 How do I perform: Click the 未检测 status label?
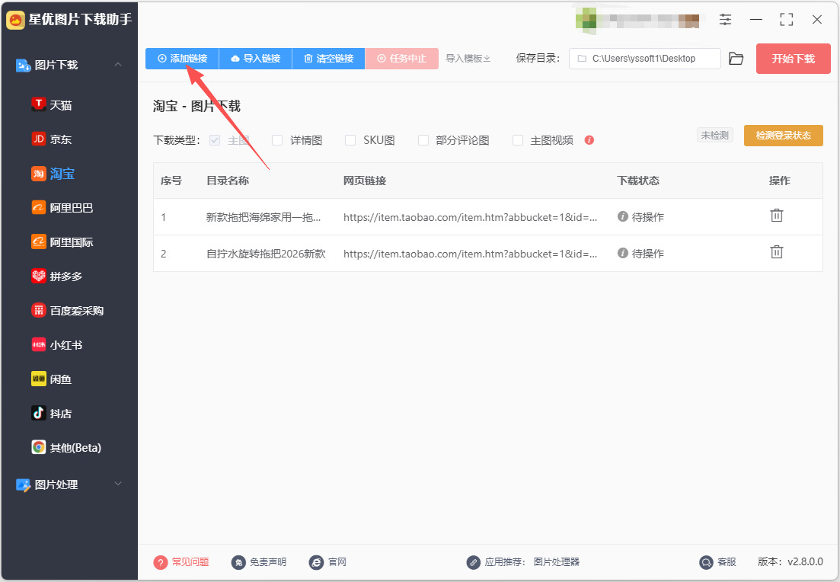pos(714,136)
